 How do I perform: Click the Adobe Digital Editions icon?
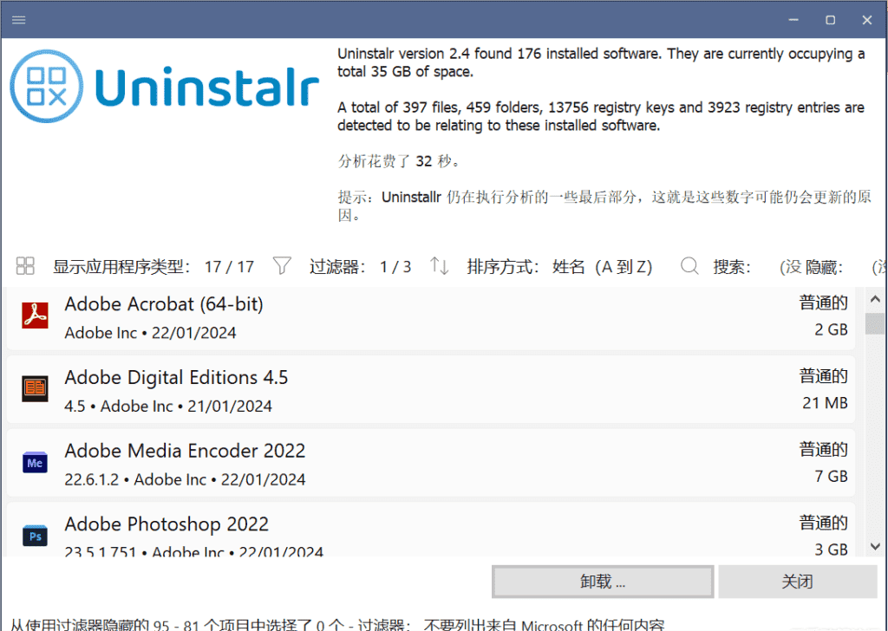point(35,389)
